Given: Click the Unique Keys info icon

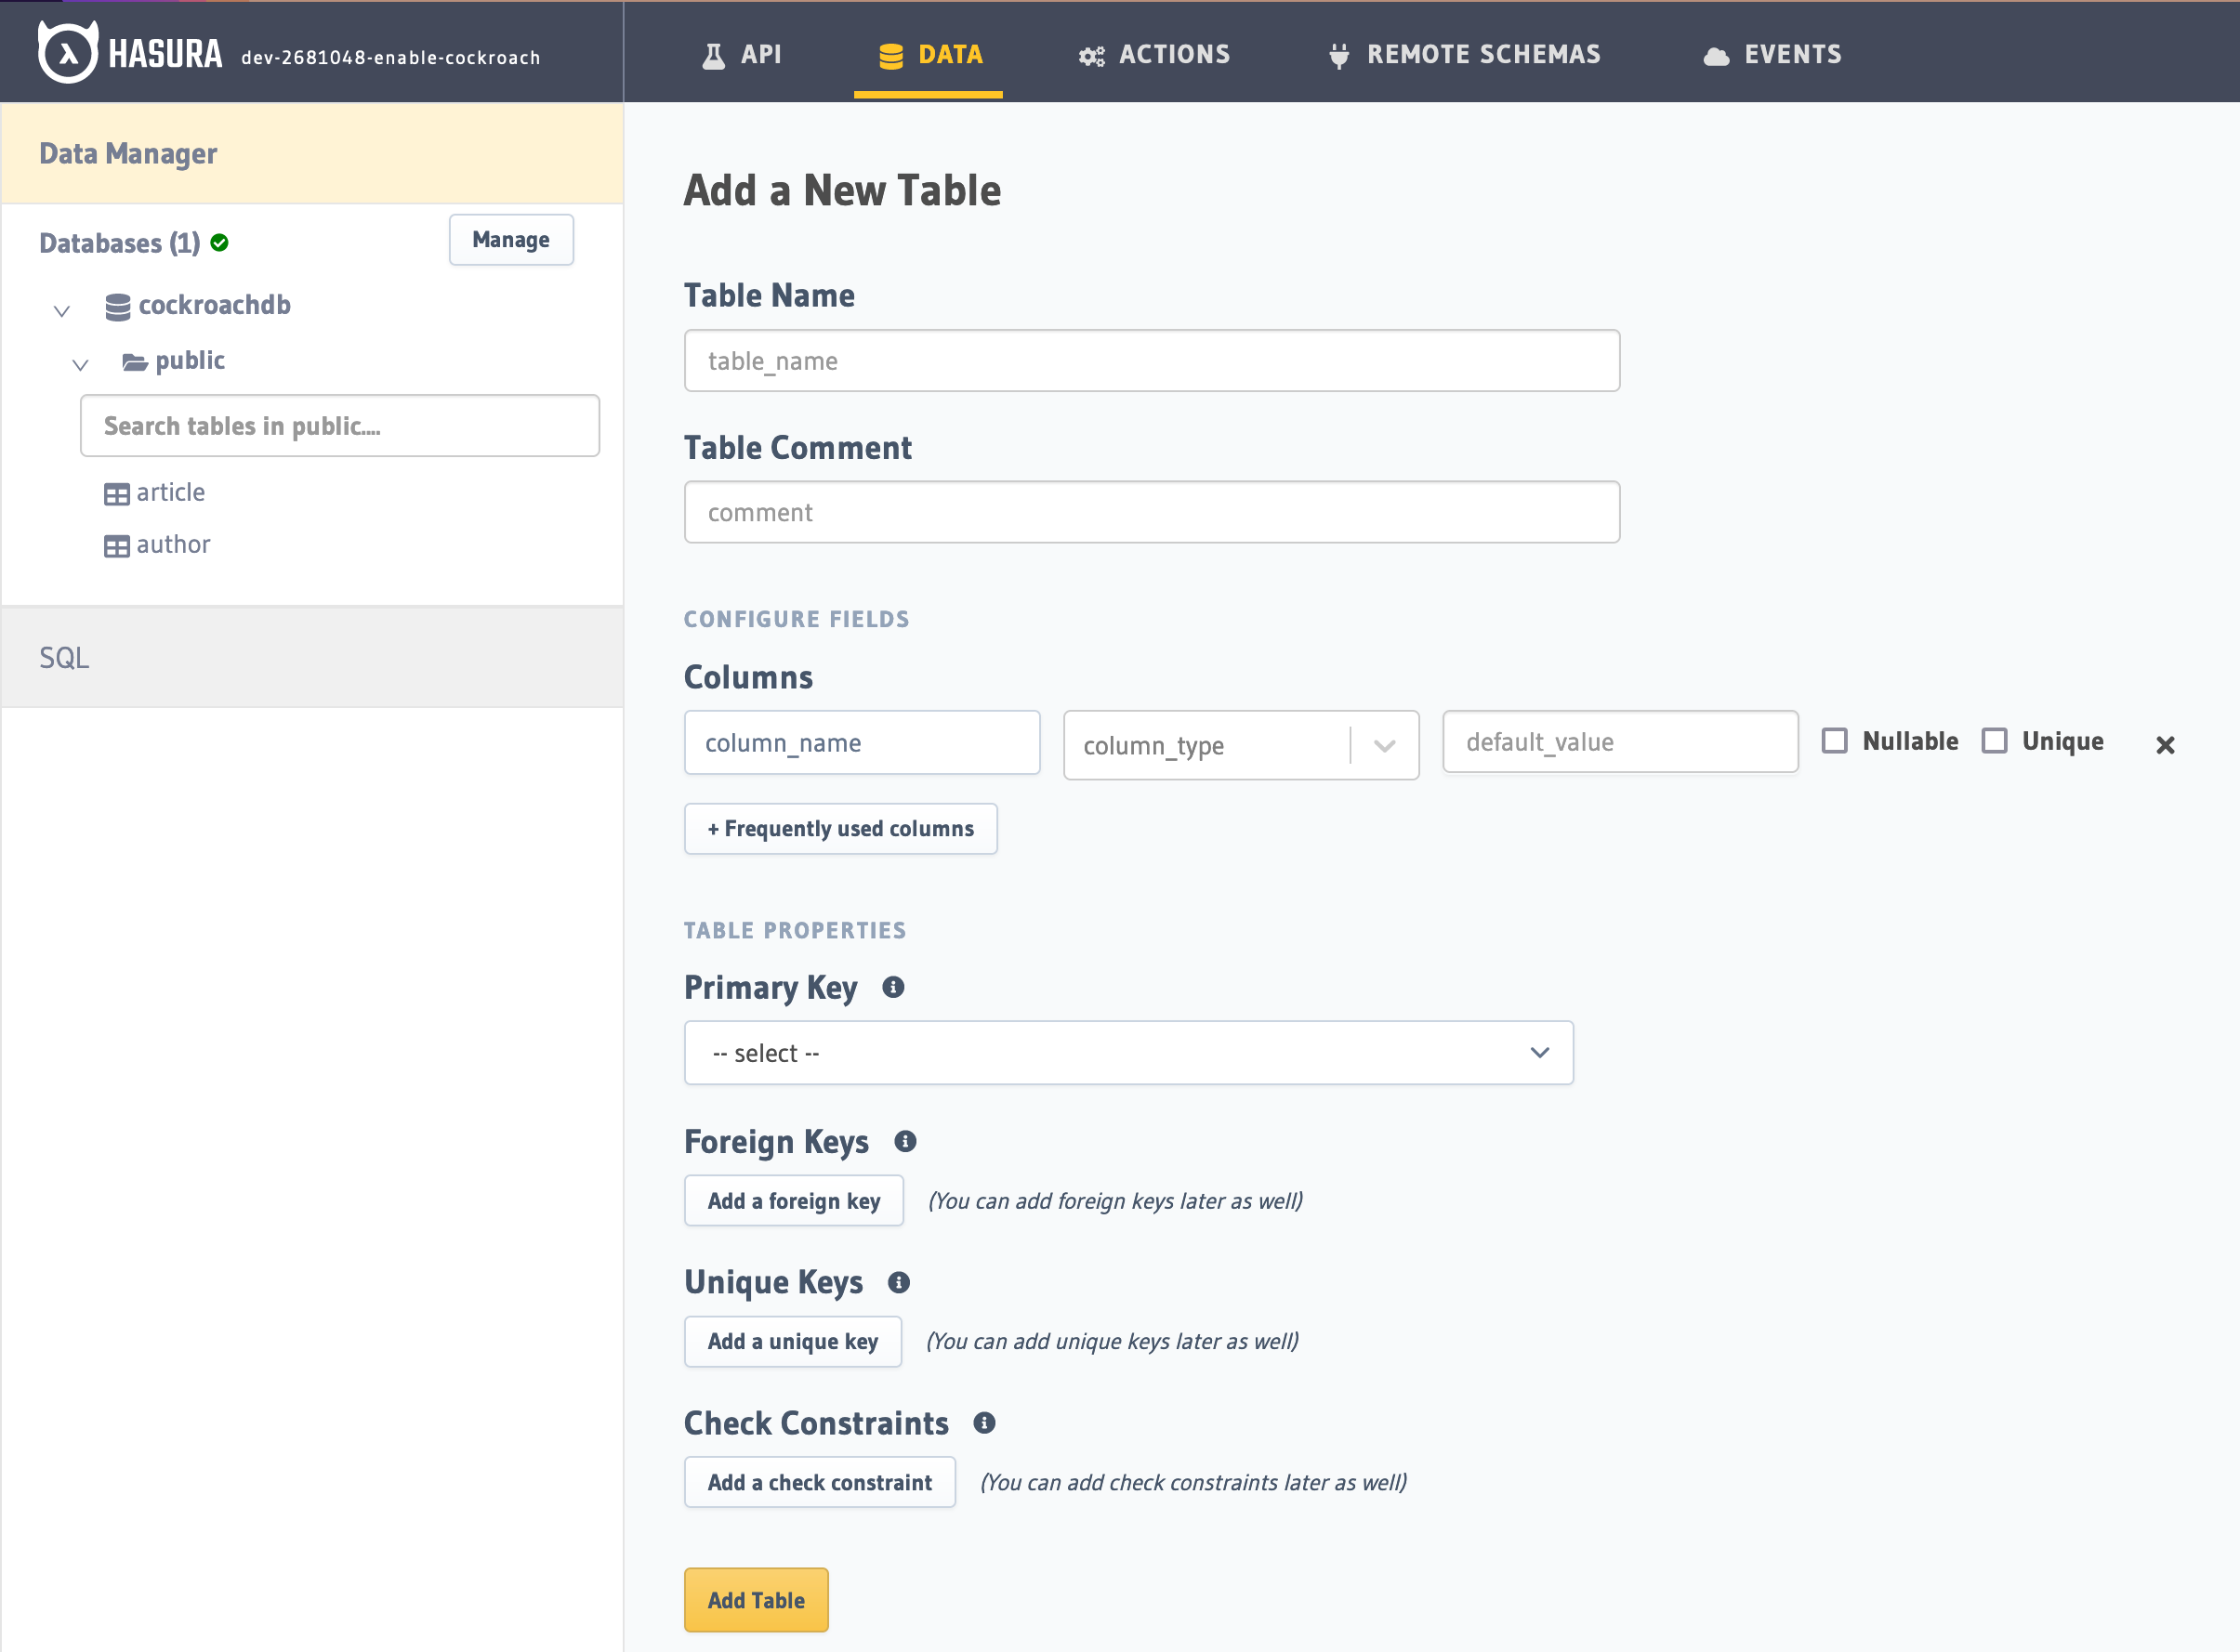Looking at the screenshot, I should click(899, 1282).
